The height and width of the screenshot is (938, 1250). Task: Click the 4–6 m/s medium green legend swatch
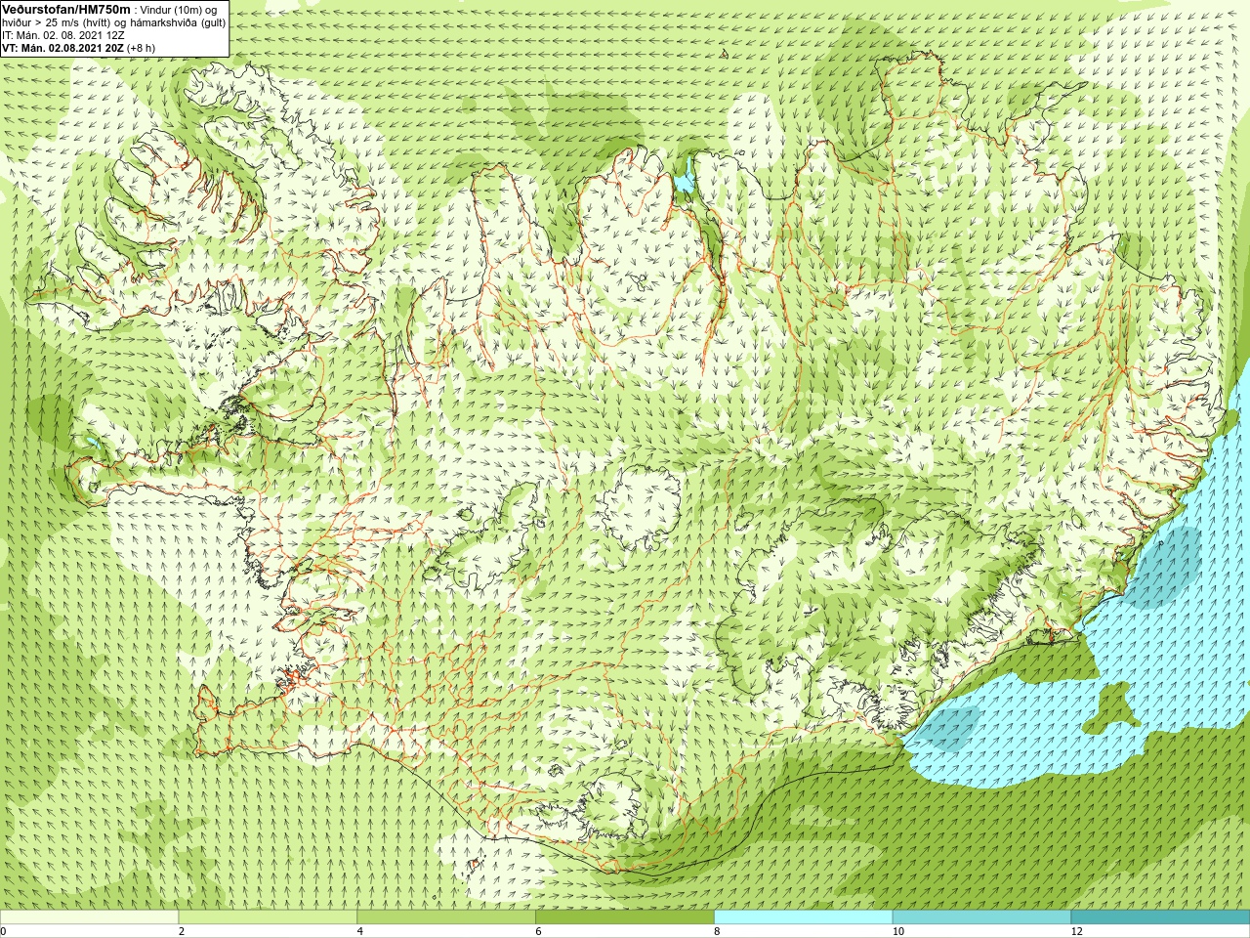[x=446, y=917]
